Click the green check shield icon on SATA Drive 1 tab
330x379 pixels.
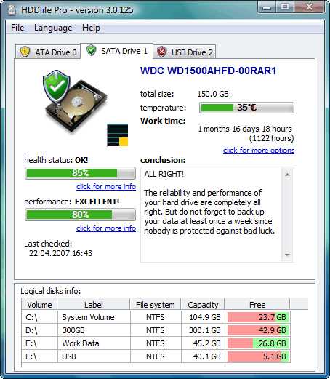click(91, 50)
